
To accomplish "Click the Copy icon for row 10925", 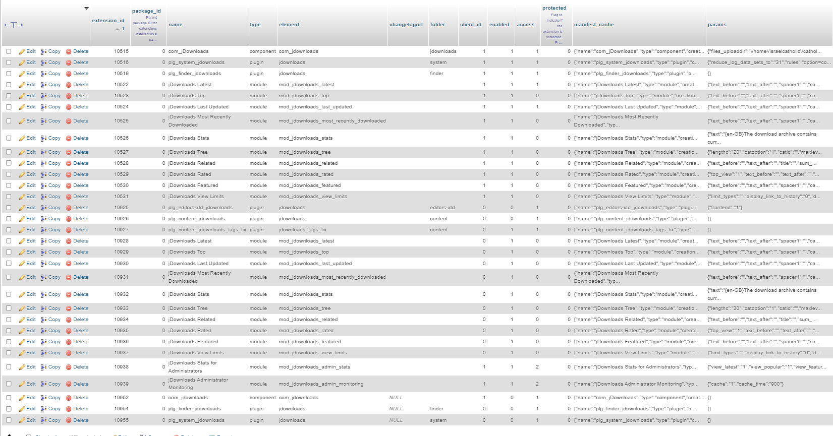I will point(44,208).
